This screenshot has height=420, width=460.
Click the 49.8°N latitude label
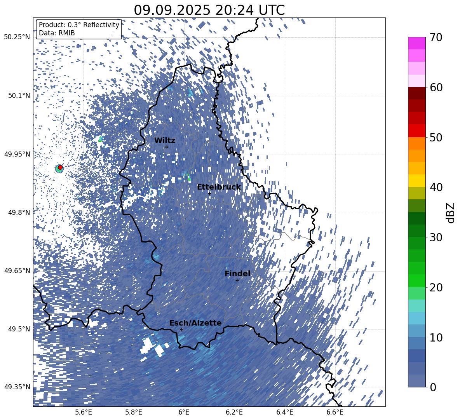click(19, 213)
